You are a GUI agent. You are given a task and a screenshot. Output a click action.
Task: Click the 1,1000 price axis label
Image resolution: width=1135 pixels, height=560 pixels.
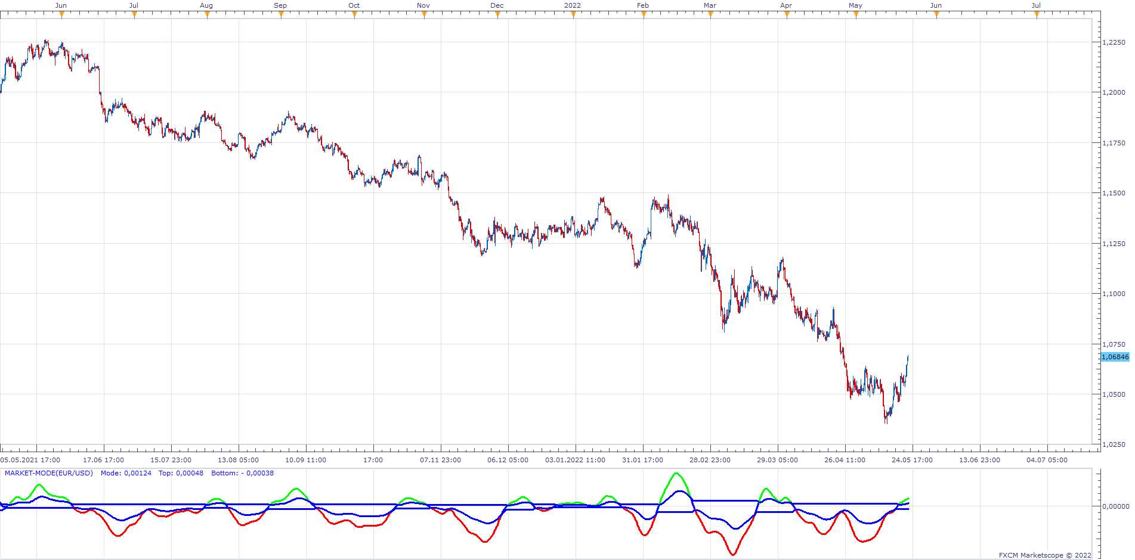1114,294
